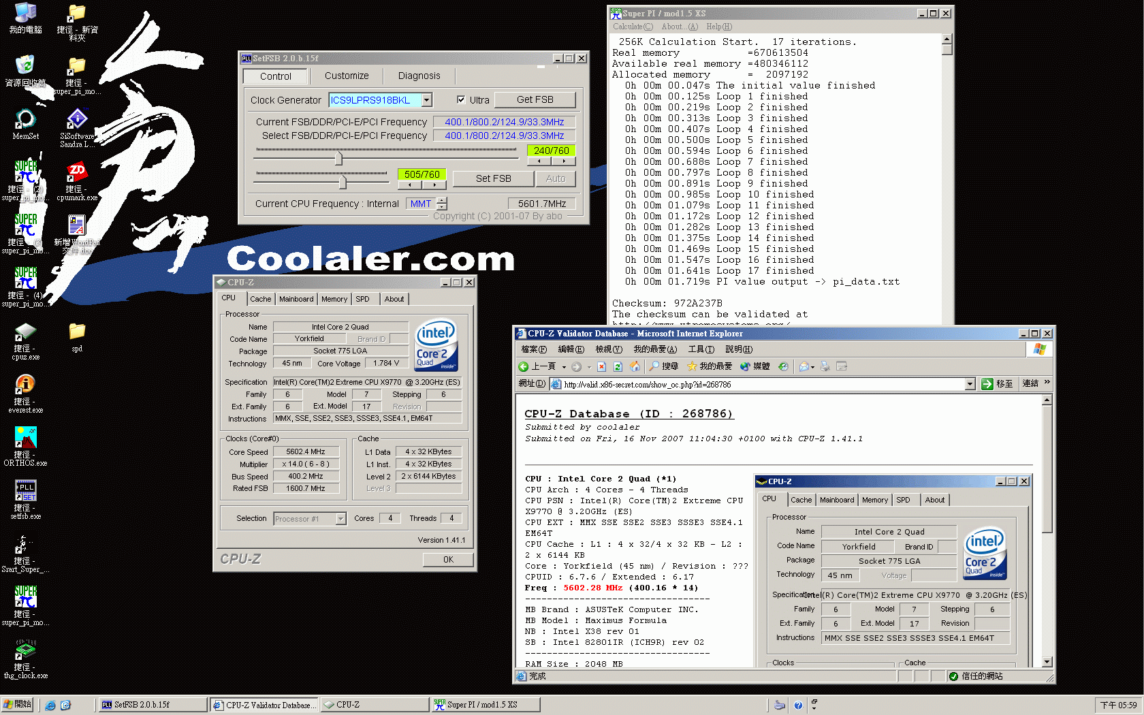Step up the MMT spinner in SetFSB
Viewport: 1144px width, 715px height.
click(442, 200)
